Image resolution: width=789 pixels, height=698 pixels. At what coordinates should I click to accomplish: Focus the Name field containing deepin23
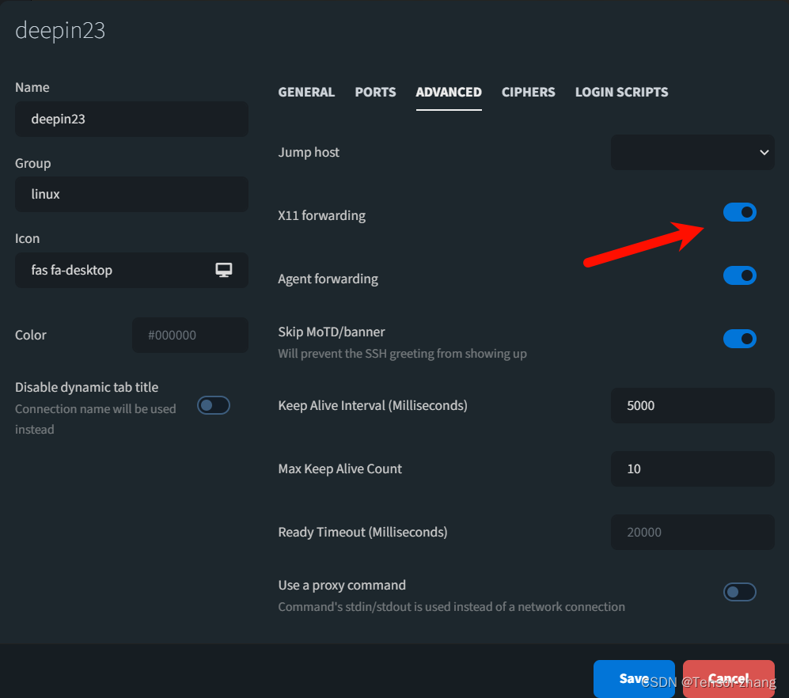tap(131, 119)
